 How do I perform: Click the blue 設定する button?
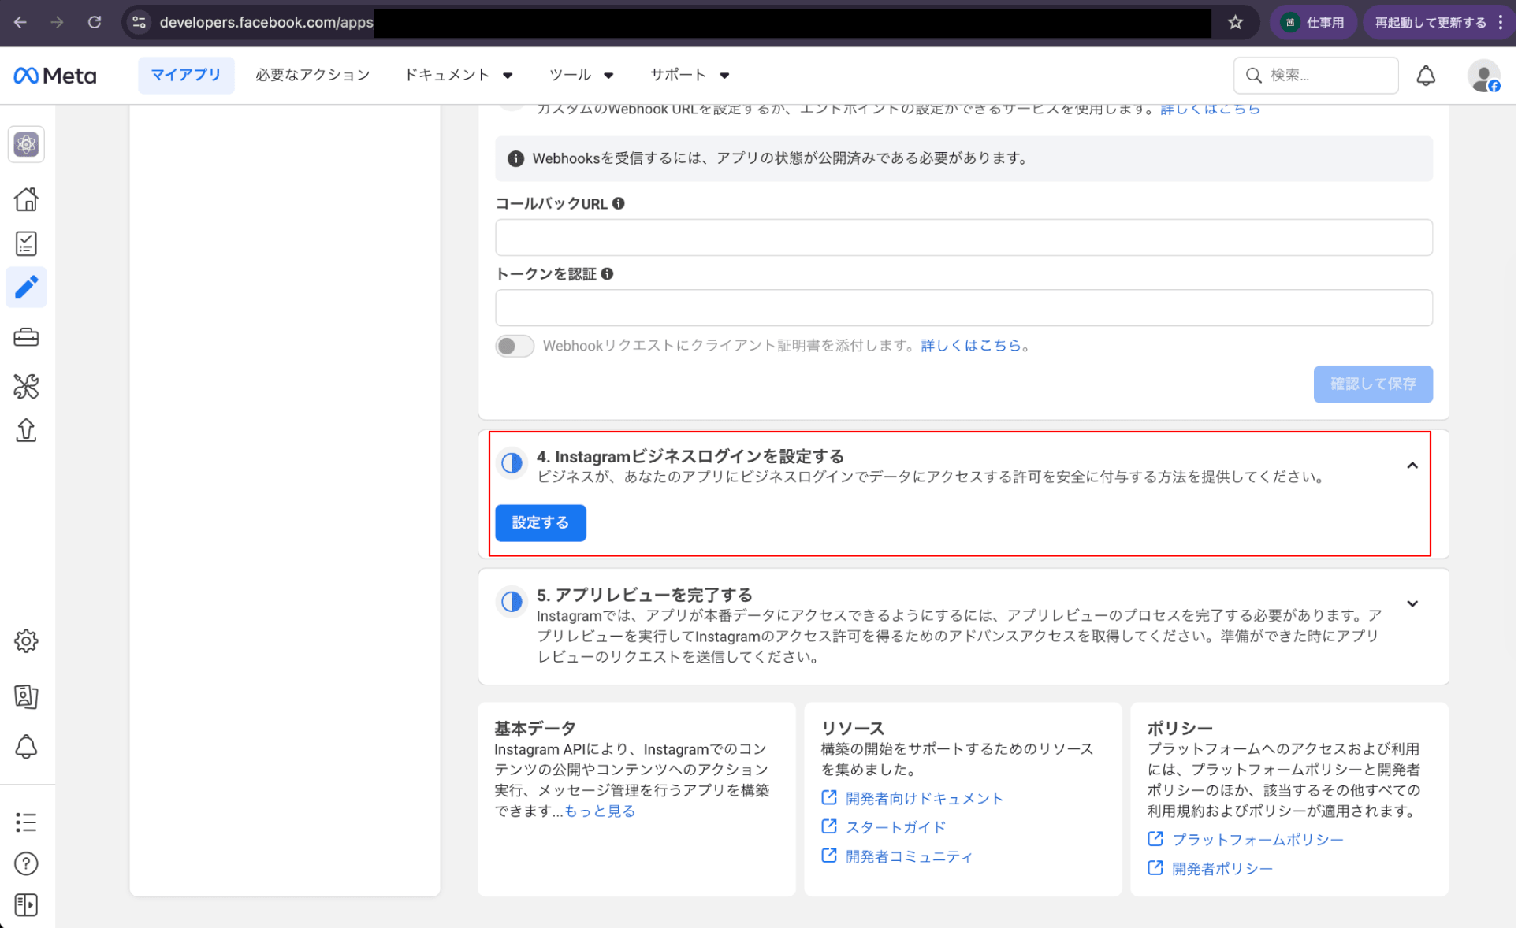[540, 523]
